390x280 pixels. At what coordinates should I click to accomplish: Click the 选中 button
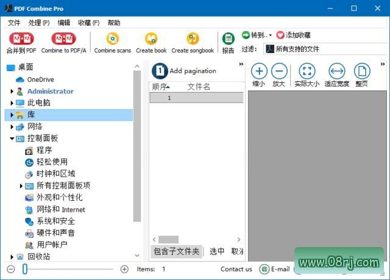tap(217, 251)
